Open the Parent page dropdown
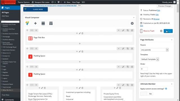Screen dimensions: 180x101 (x=154, y=50)
